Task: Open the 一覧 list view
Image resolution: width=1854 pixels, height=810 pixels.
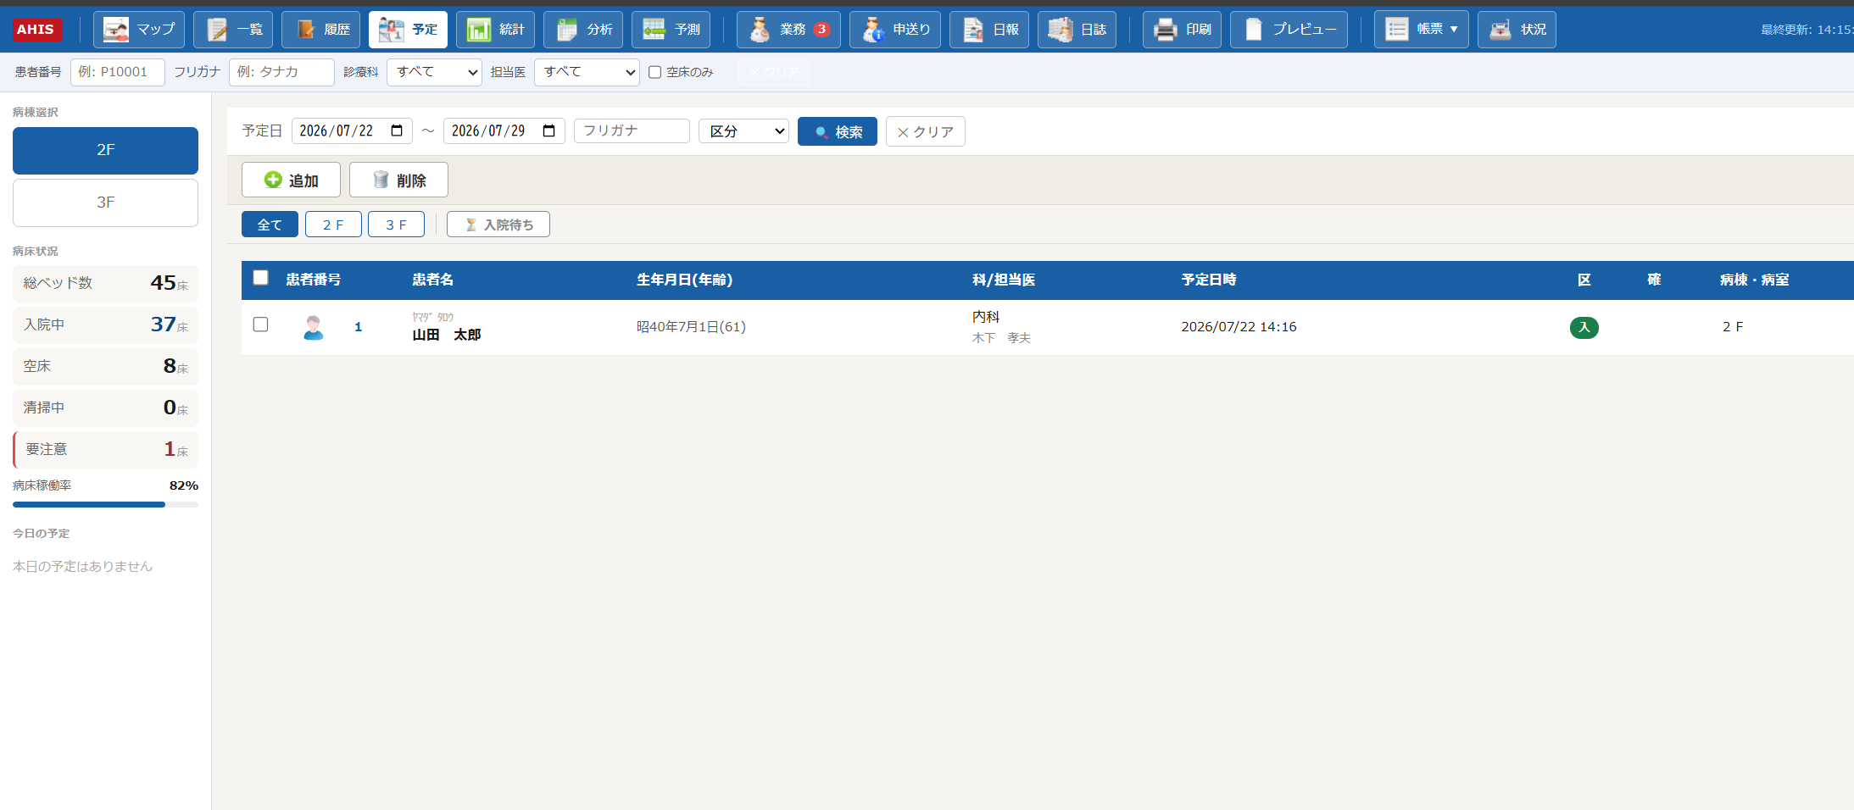Action: [x=233, y=30]
